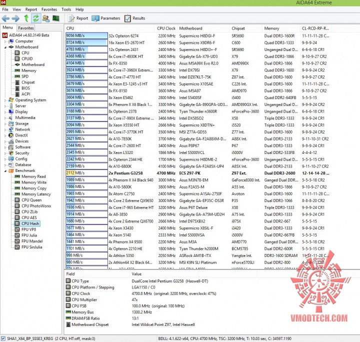Viewport: 360px width, 342px height.
Task: Switch to the Menu tab in sidebar
Action: (x=7, y=27)
